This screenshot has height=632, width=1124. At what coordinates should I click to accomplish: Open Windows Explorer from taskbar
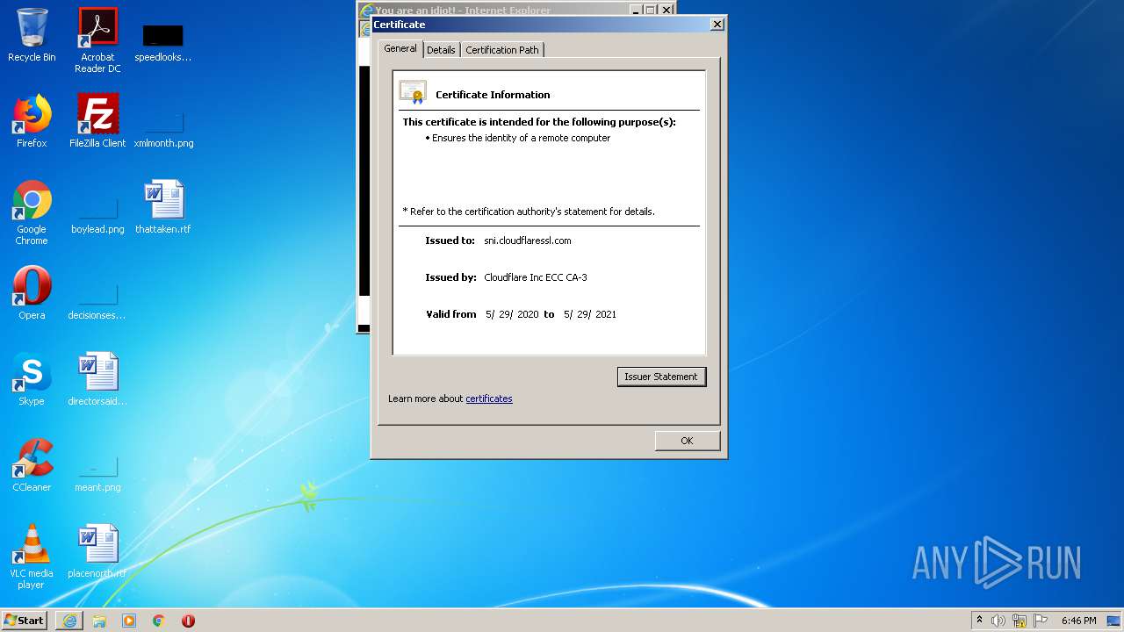tap(99, 621)
